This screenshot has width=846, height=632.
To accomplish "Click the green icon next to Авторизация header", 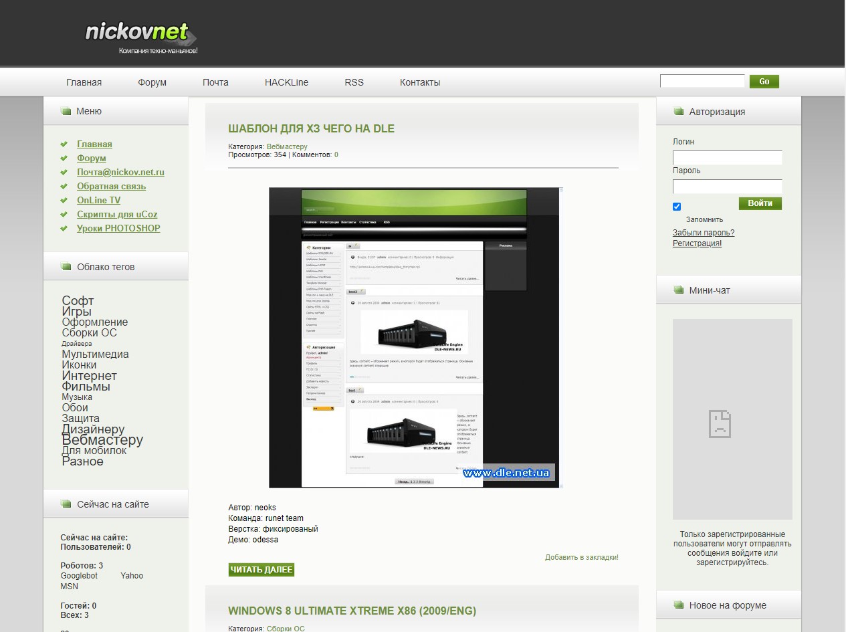I will pos(678,112).
